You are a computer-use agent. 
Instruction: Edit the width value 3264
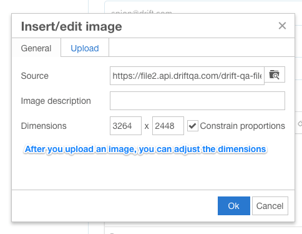(125, 126)
